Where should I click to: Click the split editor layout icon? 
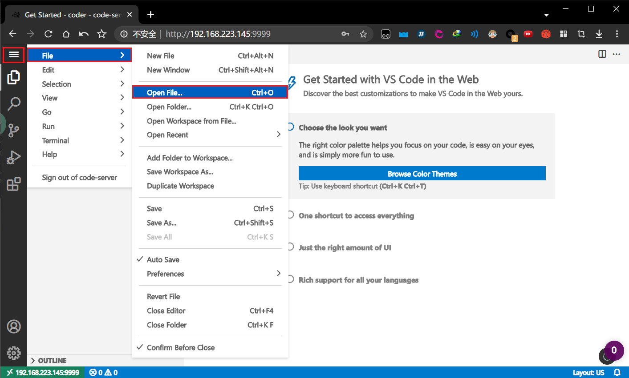click(x=602, y=54)
